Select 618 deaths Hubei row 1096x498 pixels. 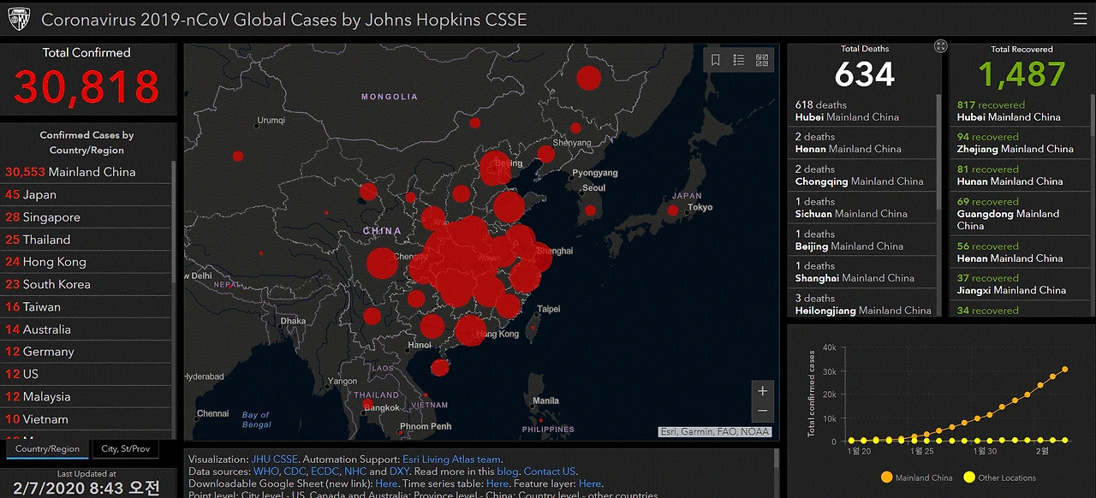click(863, 110)
